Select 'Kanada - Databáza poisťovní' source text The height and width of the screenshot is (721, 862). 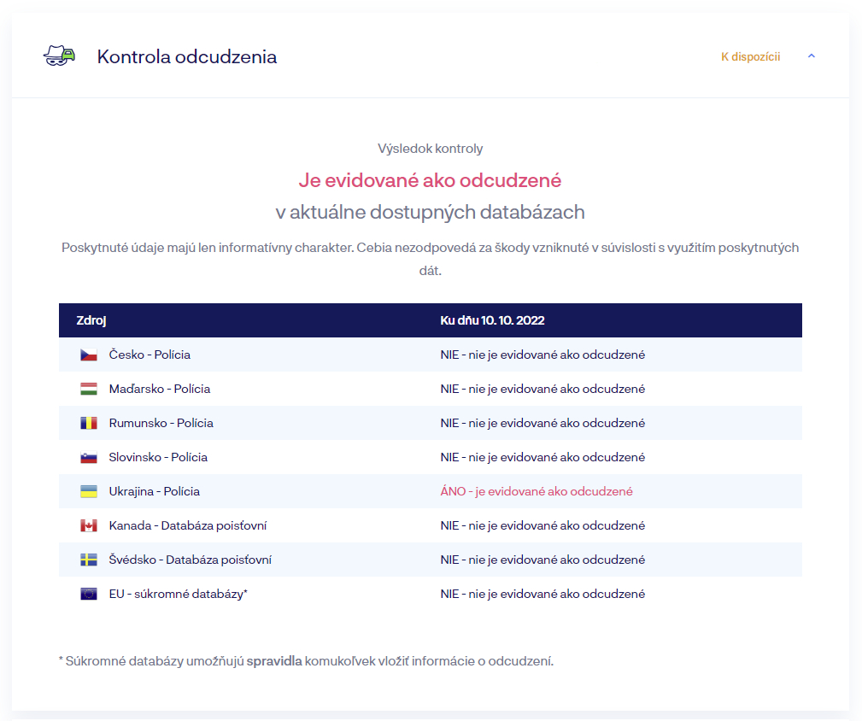click(x=188, y=526)
